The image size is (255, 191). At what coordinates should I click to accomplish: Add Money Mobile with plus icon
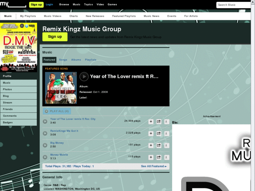pos(151,157)
